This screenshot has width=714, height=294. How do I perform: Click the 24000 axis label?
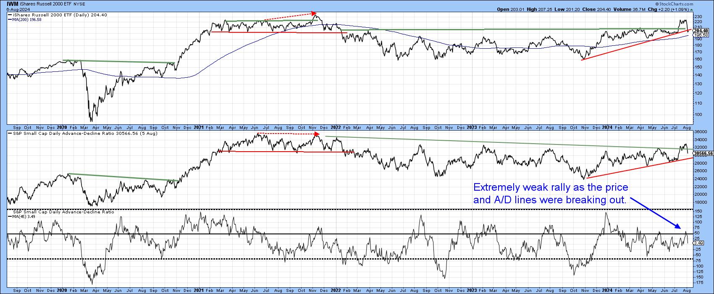(x=701, y=178)
